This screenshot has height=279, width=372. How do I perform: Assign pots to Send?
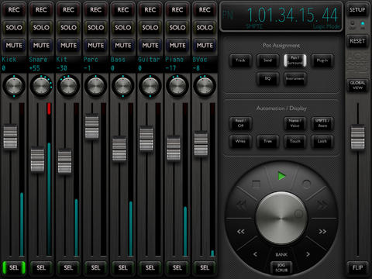(x=267, y=60)
